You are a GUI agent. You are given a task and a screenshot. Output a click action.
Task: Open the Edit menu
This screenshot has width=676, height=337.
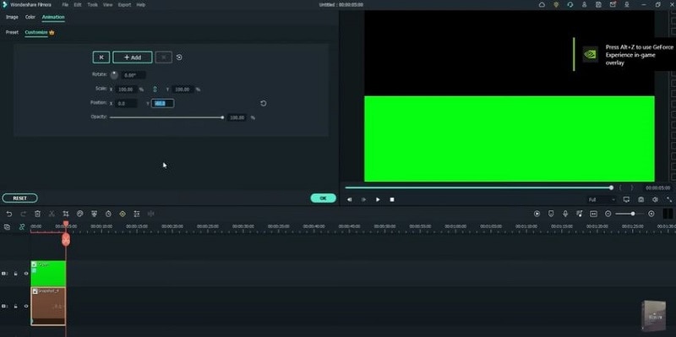pyautogui.click(x=78, y=5)
